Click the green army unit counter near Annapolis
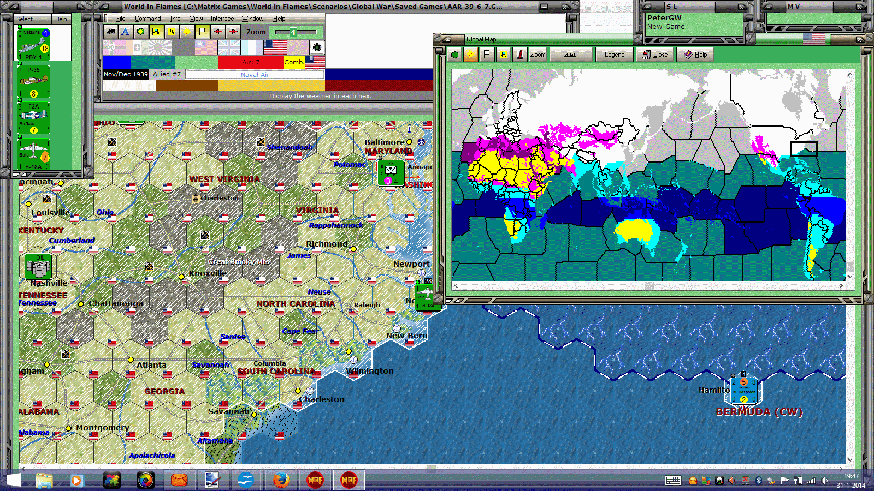 tap(391, 173)
